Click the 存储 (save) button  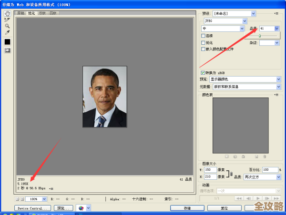[x=187, y=208]
